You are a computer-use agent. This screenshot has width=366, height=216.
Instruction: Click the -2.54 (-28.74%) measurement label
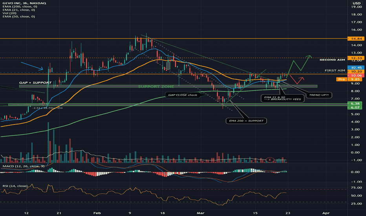pyautogui.click(x=48, y=108)
